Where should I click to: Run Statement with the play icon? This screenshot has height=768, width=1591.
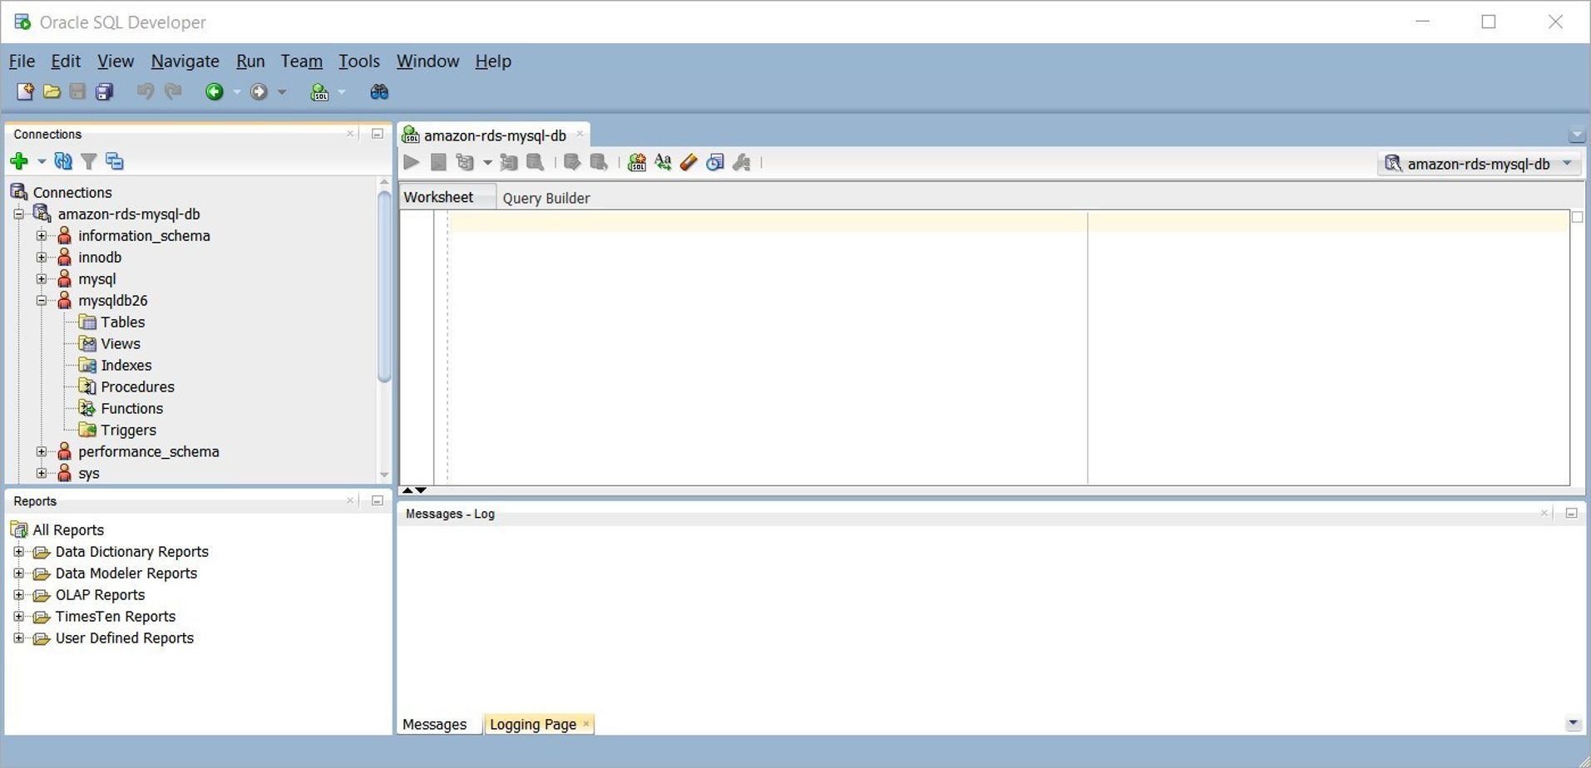(x=412, y=162)
